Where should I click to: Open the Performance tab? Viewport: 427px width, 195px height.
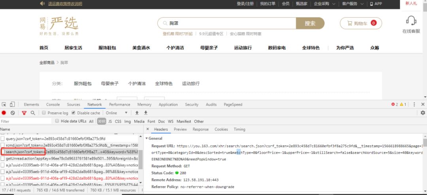(119, 105)
